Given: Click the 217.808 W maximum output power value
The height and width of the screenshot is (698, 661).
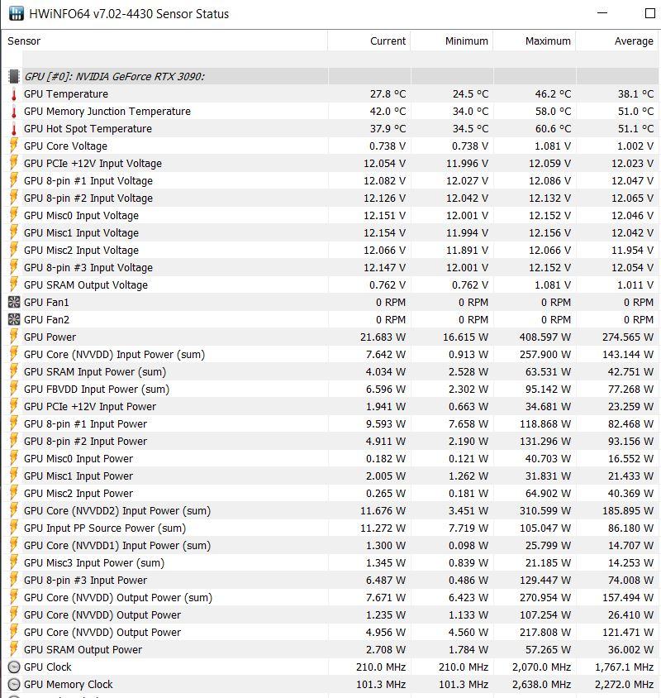Looking at the screenshot, I should point(544,632).
